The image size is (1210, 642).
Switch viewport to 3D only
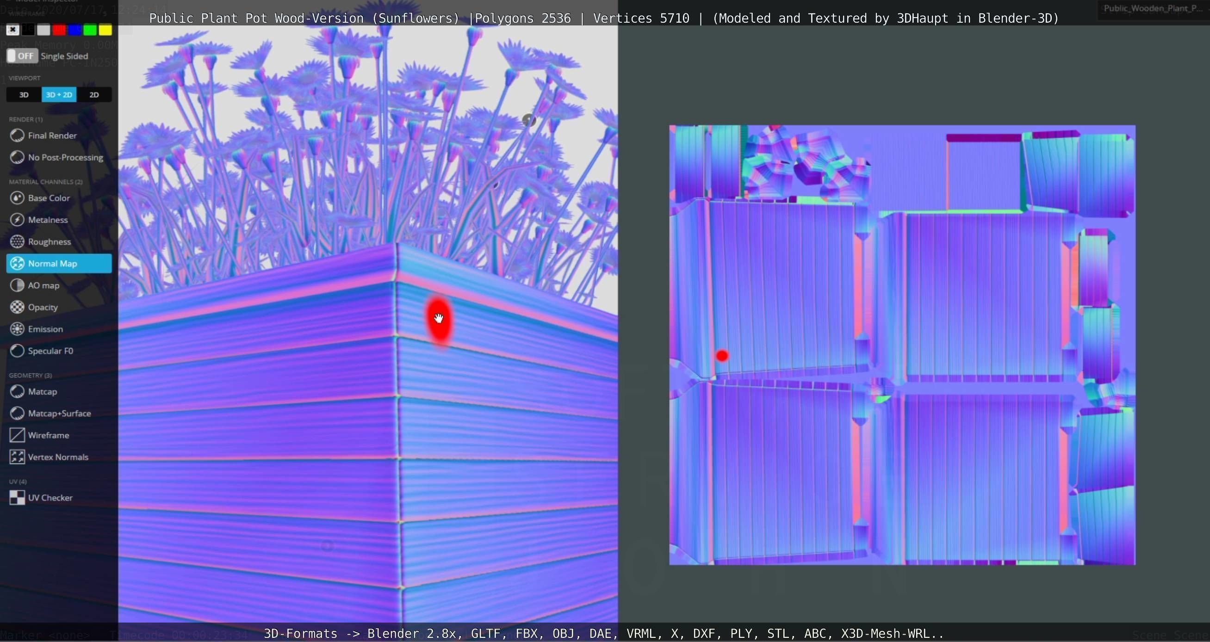click(24, 95)
